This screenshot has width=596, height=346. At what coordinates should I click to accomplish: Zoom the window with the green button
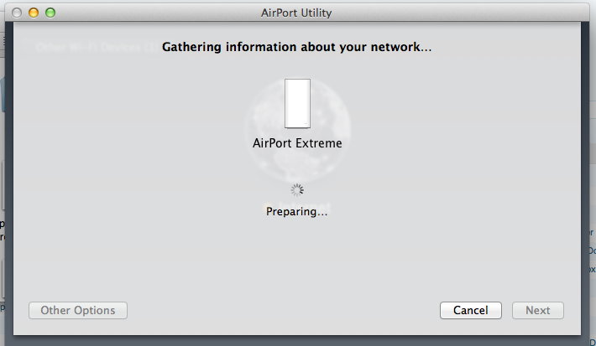tap(50, 13)
